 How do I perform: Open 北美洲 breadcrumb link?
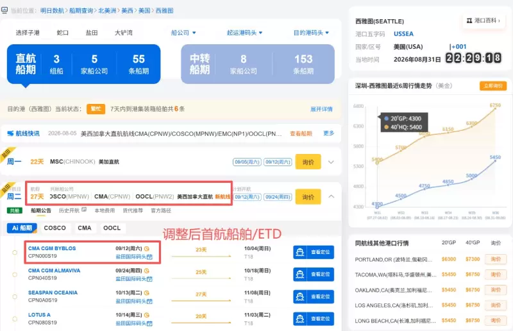pos(107,10)
